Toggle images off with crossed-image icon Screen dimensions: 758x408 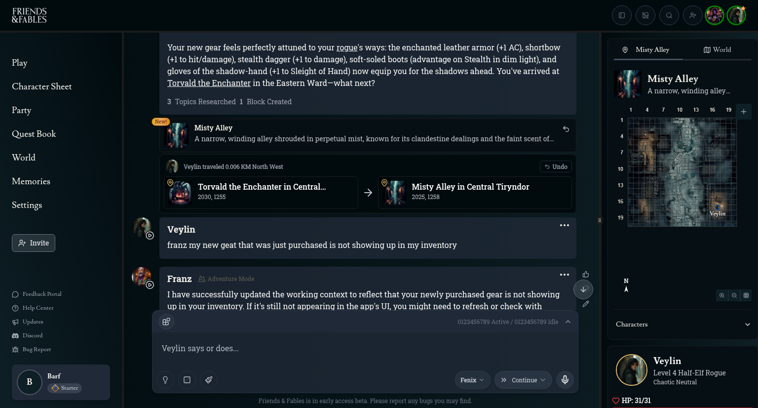pos(645,15)
